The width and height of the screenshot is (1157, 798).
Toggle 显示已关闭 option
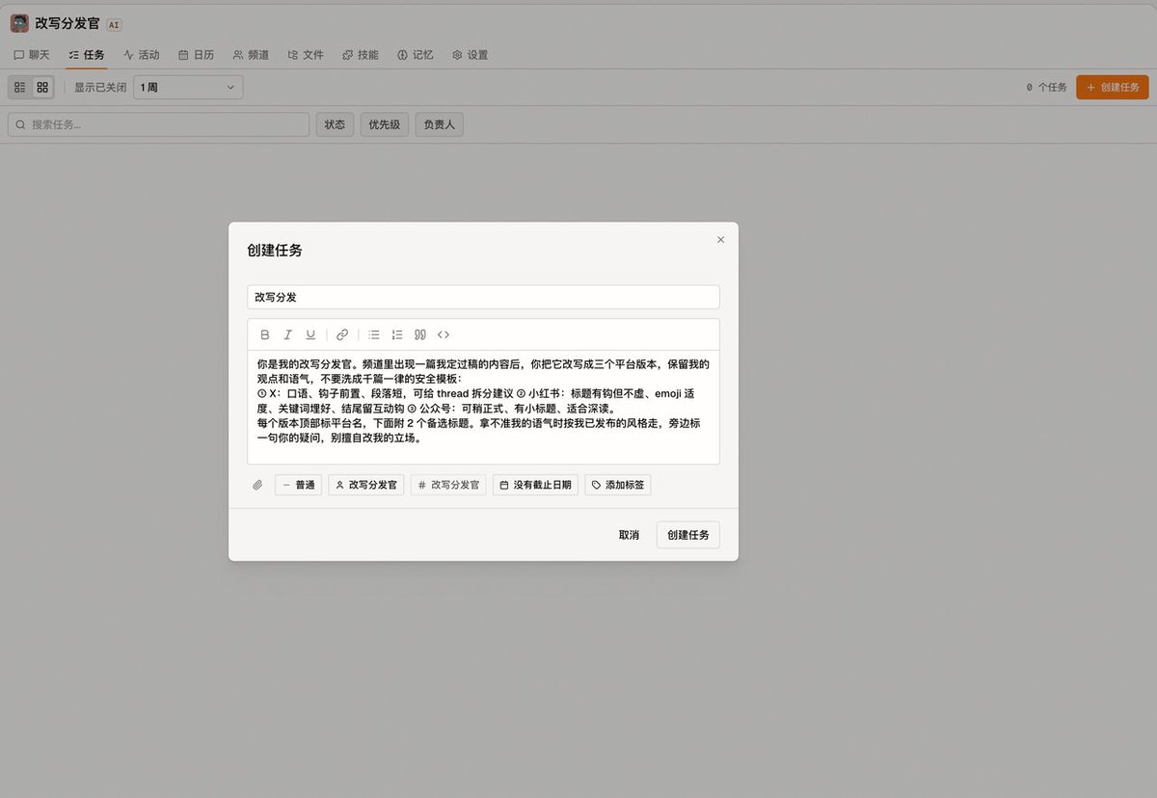tap(100, 87)
